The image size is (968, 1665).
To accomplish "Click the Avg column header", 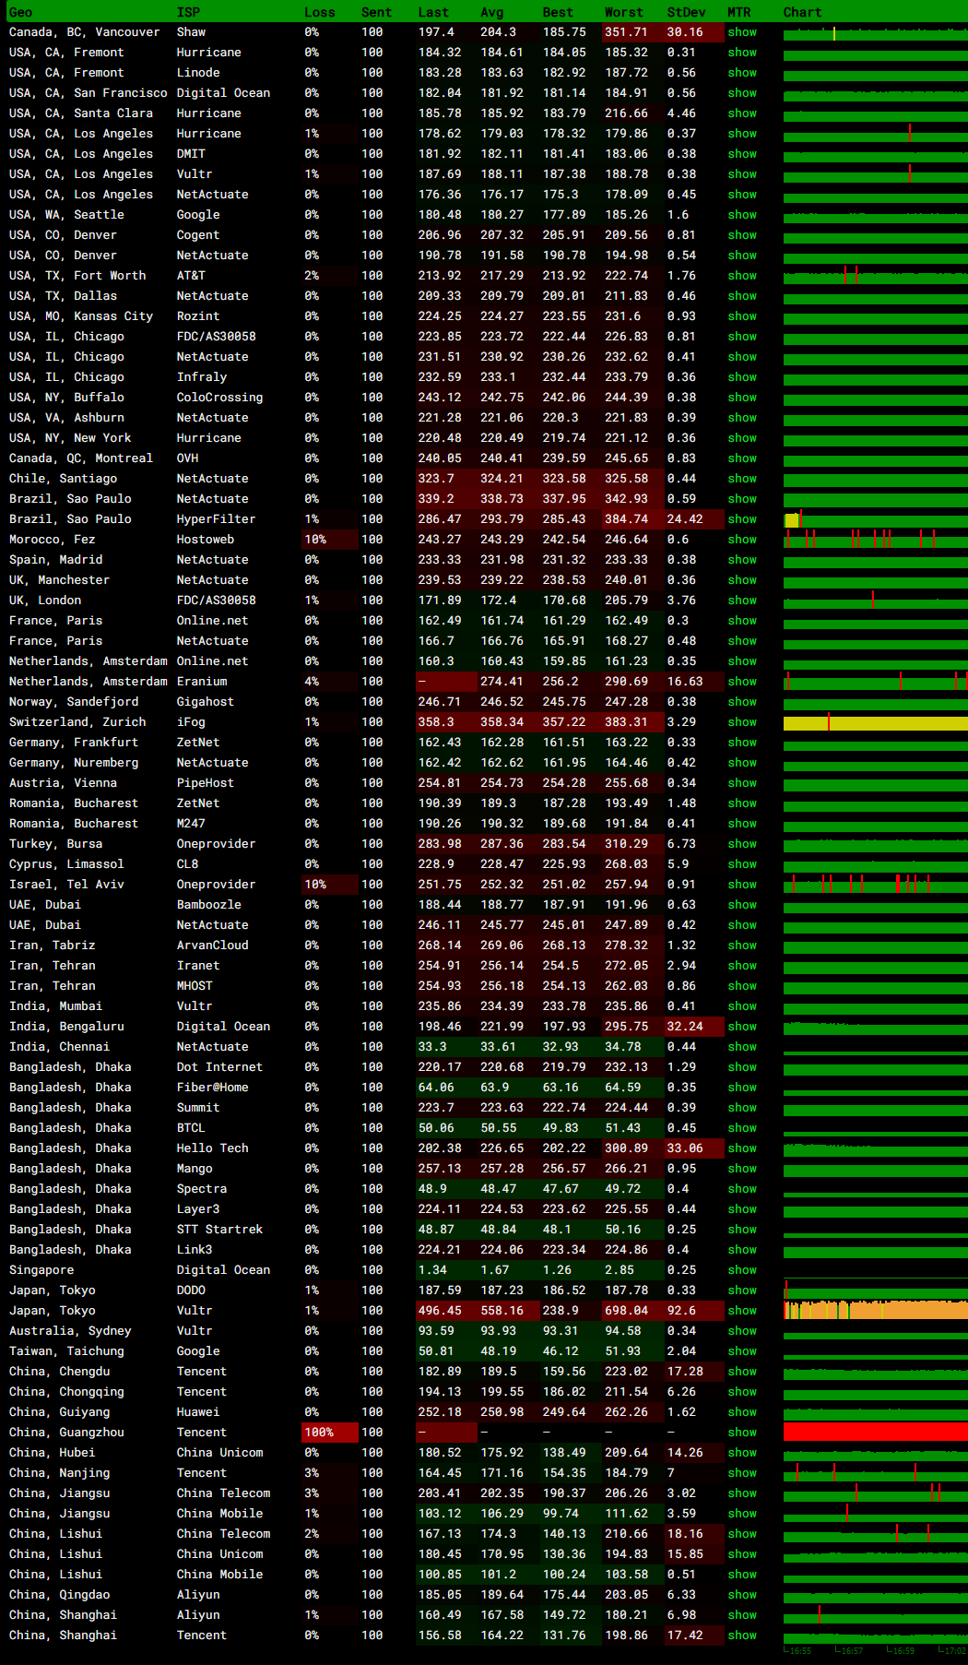I will tap(491, 12).
